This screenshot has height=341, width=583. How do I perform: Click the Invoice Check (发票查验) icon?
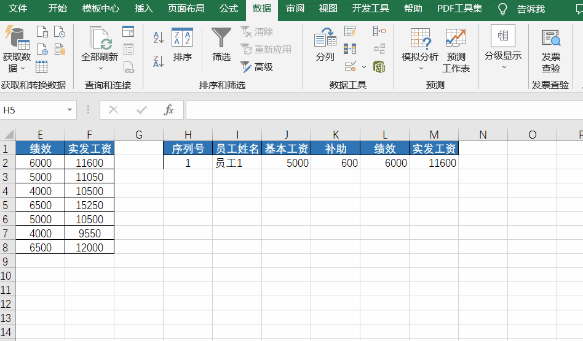coord(550,38)
